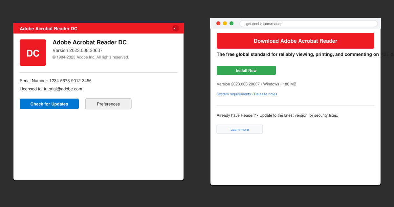Click the Already have Reader? text
Viewport: 394px width, 207px height.
(236, 115)
